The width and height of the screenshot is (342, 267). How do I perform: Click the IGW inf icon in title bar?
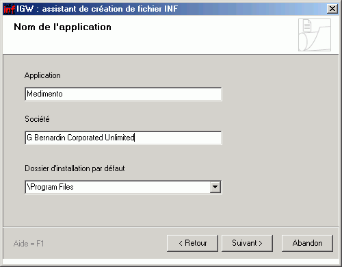click(x=9, y=9)
